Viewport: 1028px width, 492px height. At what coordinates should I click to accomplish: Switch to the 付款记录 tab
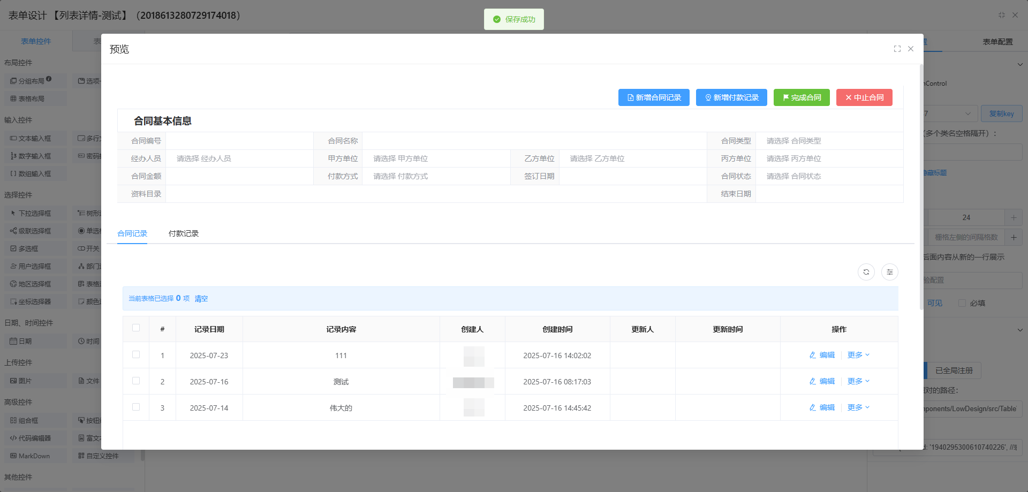tap(184, 233)
